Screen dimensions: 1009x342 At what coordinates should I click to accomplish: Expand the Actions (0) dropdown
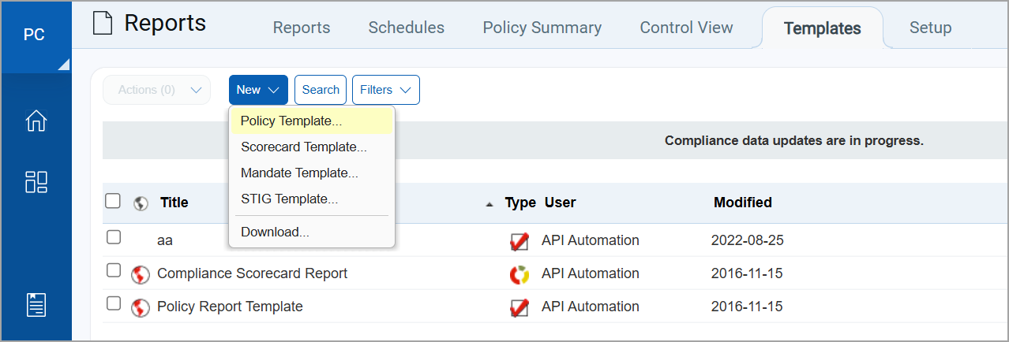pyautogui.click(x=157, y=90)
